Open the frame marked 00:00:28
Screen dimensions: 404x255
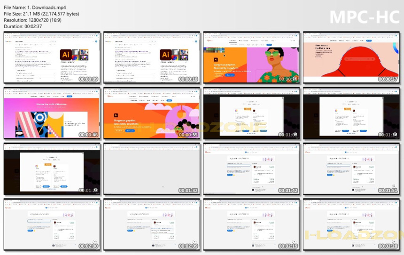(251, 57)
